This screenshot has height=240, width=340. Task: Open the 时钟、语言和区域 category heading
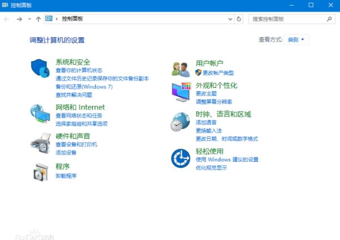[x=223, y=114]
